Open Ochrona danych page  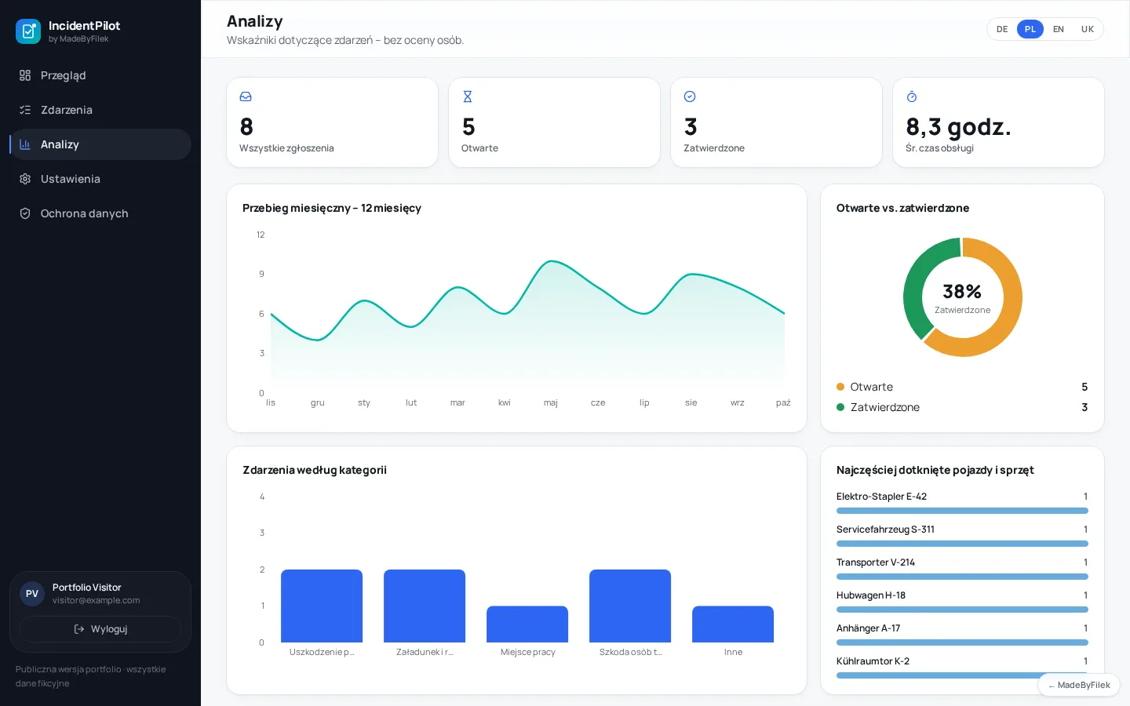[100, 213]
